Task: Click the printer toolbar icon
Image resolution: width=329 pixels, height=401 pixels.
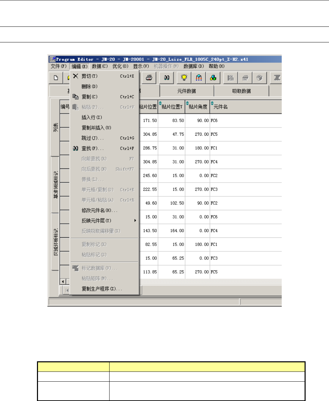Action: (149, 78)
